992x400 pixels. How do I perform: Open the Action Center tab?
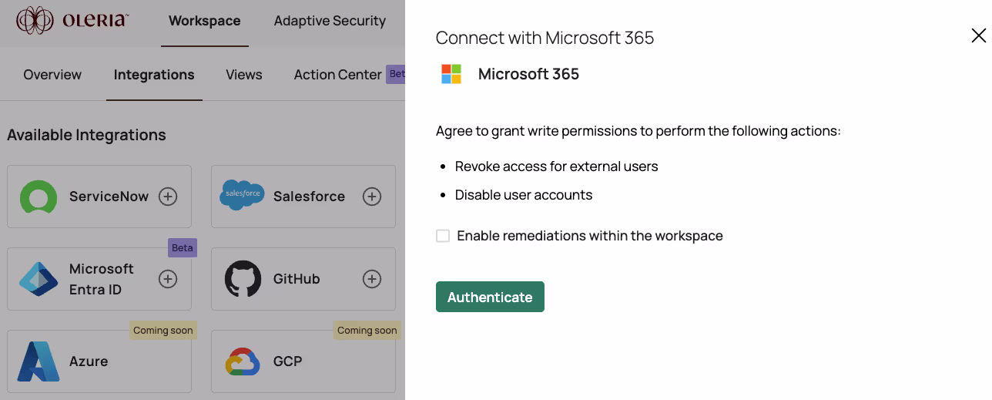[x=338, y=75]
